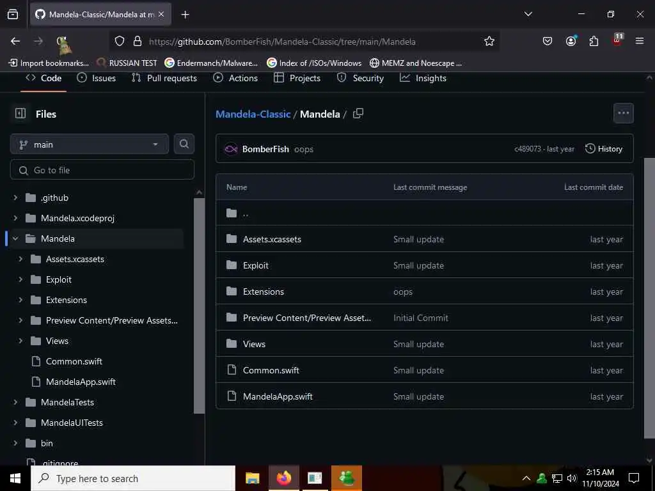Open the Pull requests tab
This screenshot has height=491, width=655.
tap(164, 78)
